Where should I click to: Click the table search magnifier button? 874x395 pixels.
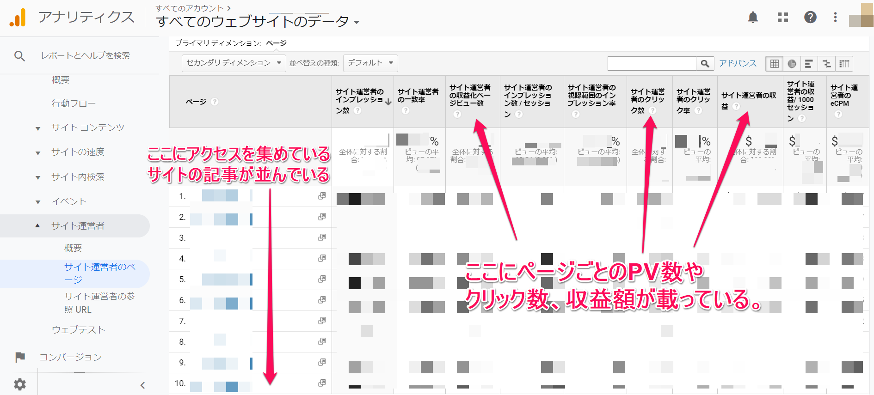click(x=705, y=63)
